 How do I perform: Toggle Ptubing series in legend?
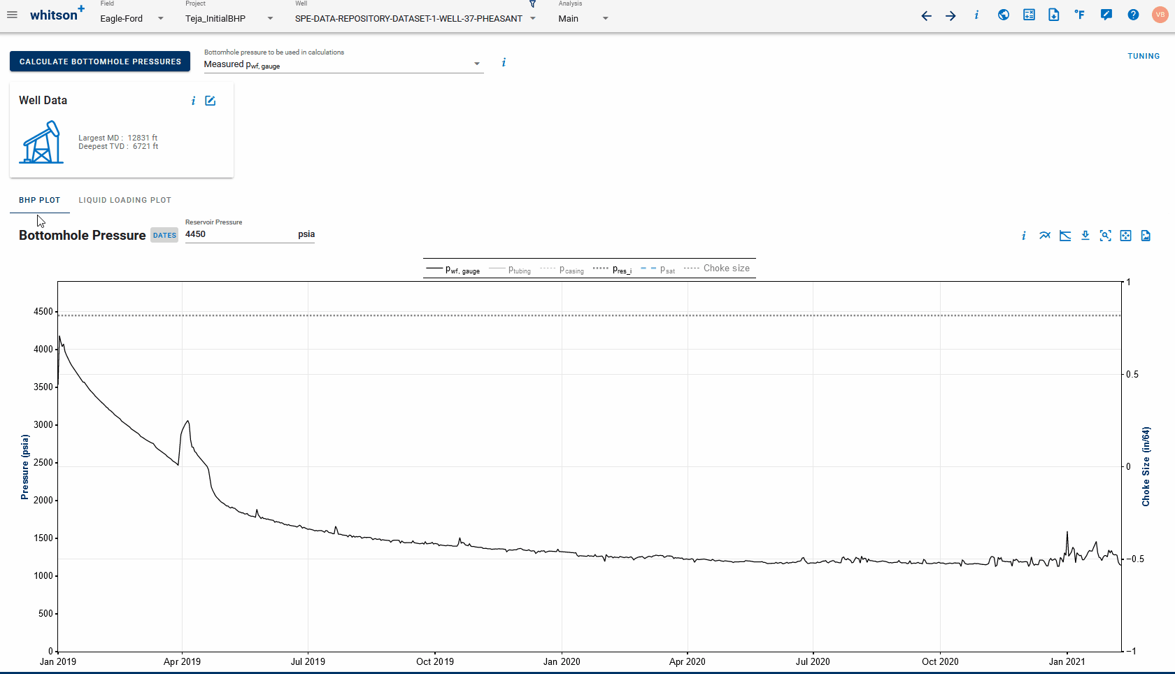[510, 269]
